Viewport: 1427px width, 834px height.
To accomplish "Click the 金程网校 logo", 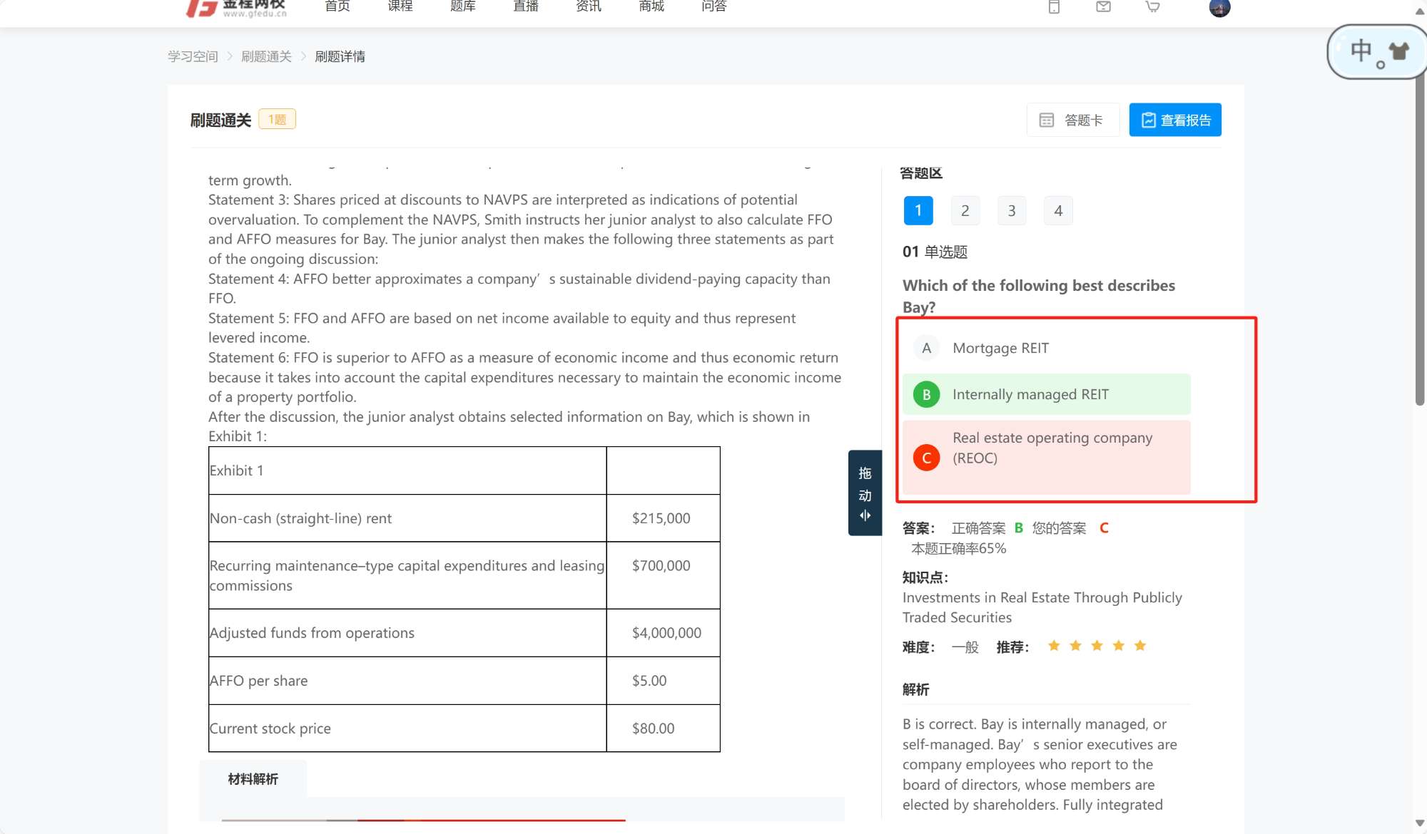I will [237, 8].
